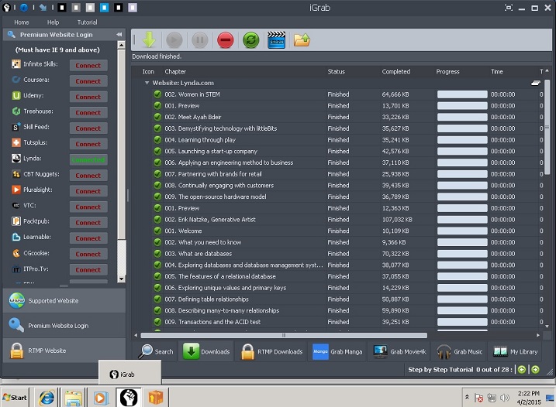Connect to Skill Feed
The width and height of the screenshot is (556, 407).
pyautogui.click(x=88, y=128)
